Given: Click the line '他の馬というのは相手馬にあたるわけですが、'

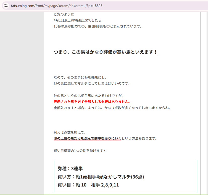Looking at the screenshot, I should pos(89,96).
